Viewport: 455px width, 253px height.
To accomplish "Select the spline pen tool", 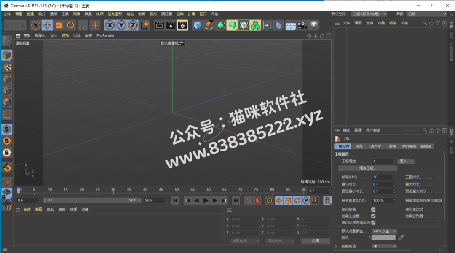I will point(209,25).
